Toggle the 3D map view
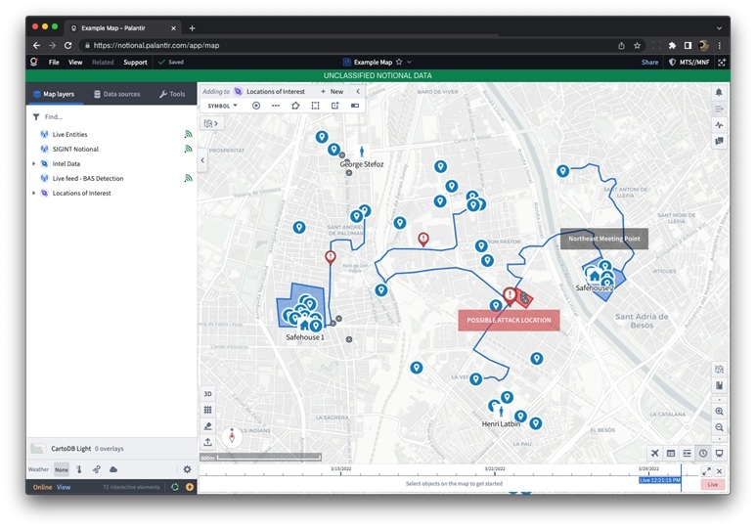This screenshot has width=756, height=528. (x=207, y=393)
